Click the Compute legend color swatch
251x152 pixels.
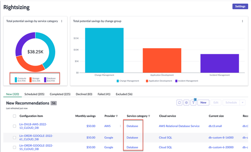pos(16,80)
